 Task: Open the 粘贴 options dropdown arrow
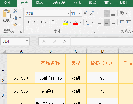pyautogui.click(x=6, y=25)
